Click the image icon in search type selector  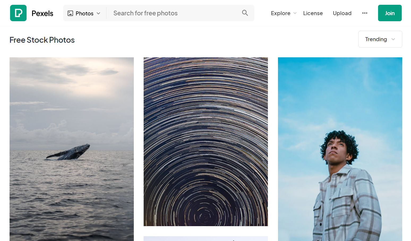70,13
